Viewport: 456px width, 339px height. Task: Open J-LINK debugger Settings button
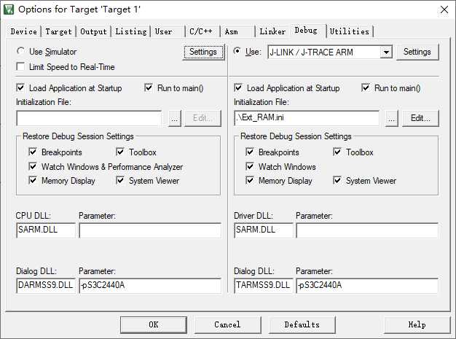(x=417, y=52)
